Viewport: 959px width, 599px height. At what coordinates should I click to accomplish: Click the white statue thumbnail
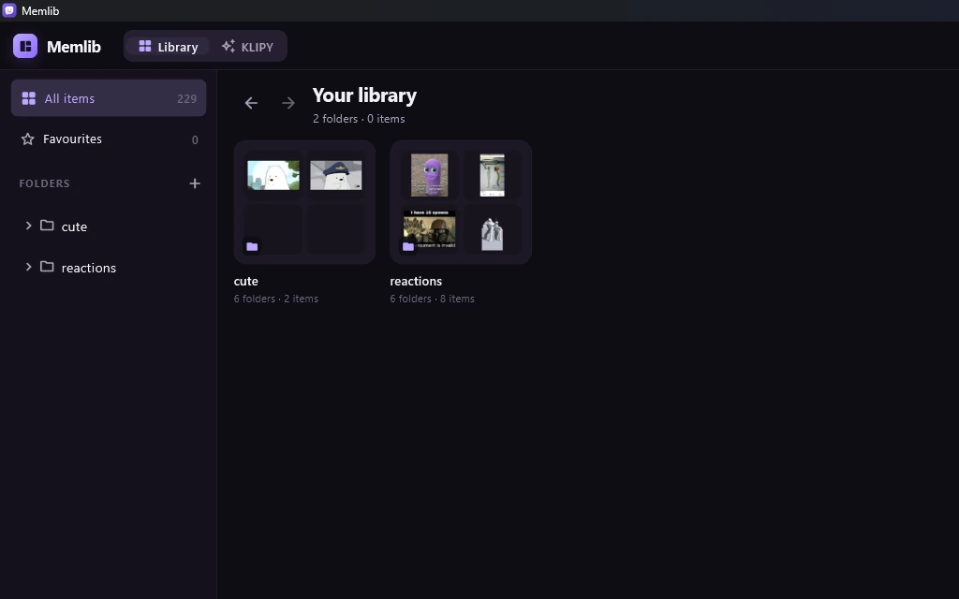pos(493,234)
